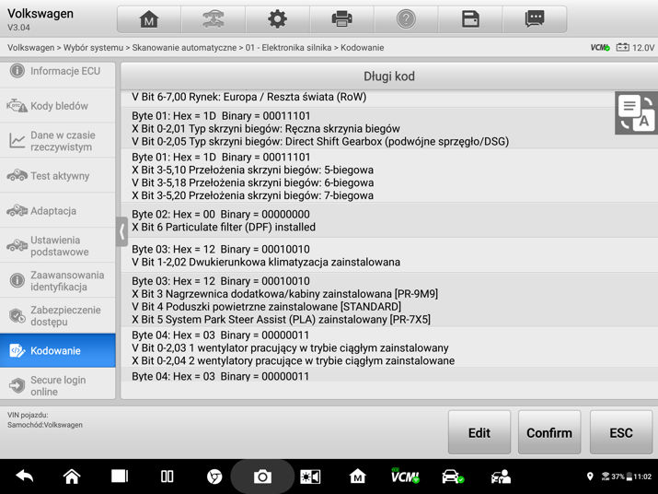The image size is (658, 494).
Task: Open the Maxi home M icon in toolbar
Action: click(x=149, y=19)
